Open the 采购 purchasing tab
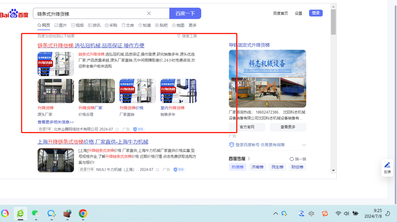The height and width of the screenshot is (222, 397). coord(111,25)
